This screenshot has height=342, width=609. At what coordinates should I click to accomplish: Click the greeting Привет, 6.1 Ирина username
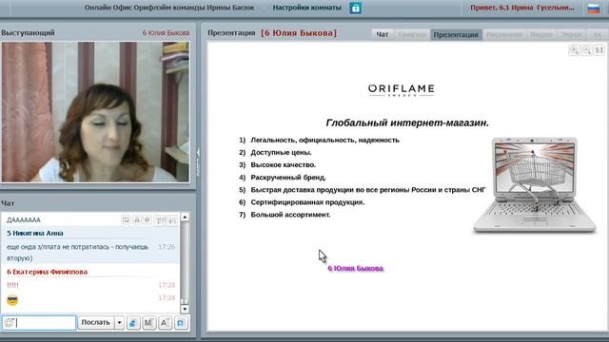[x=522, y=8]
